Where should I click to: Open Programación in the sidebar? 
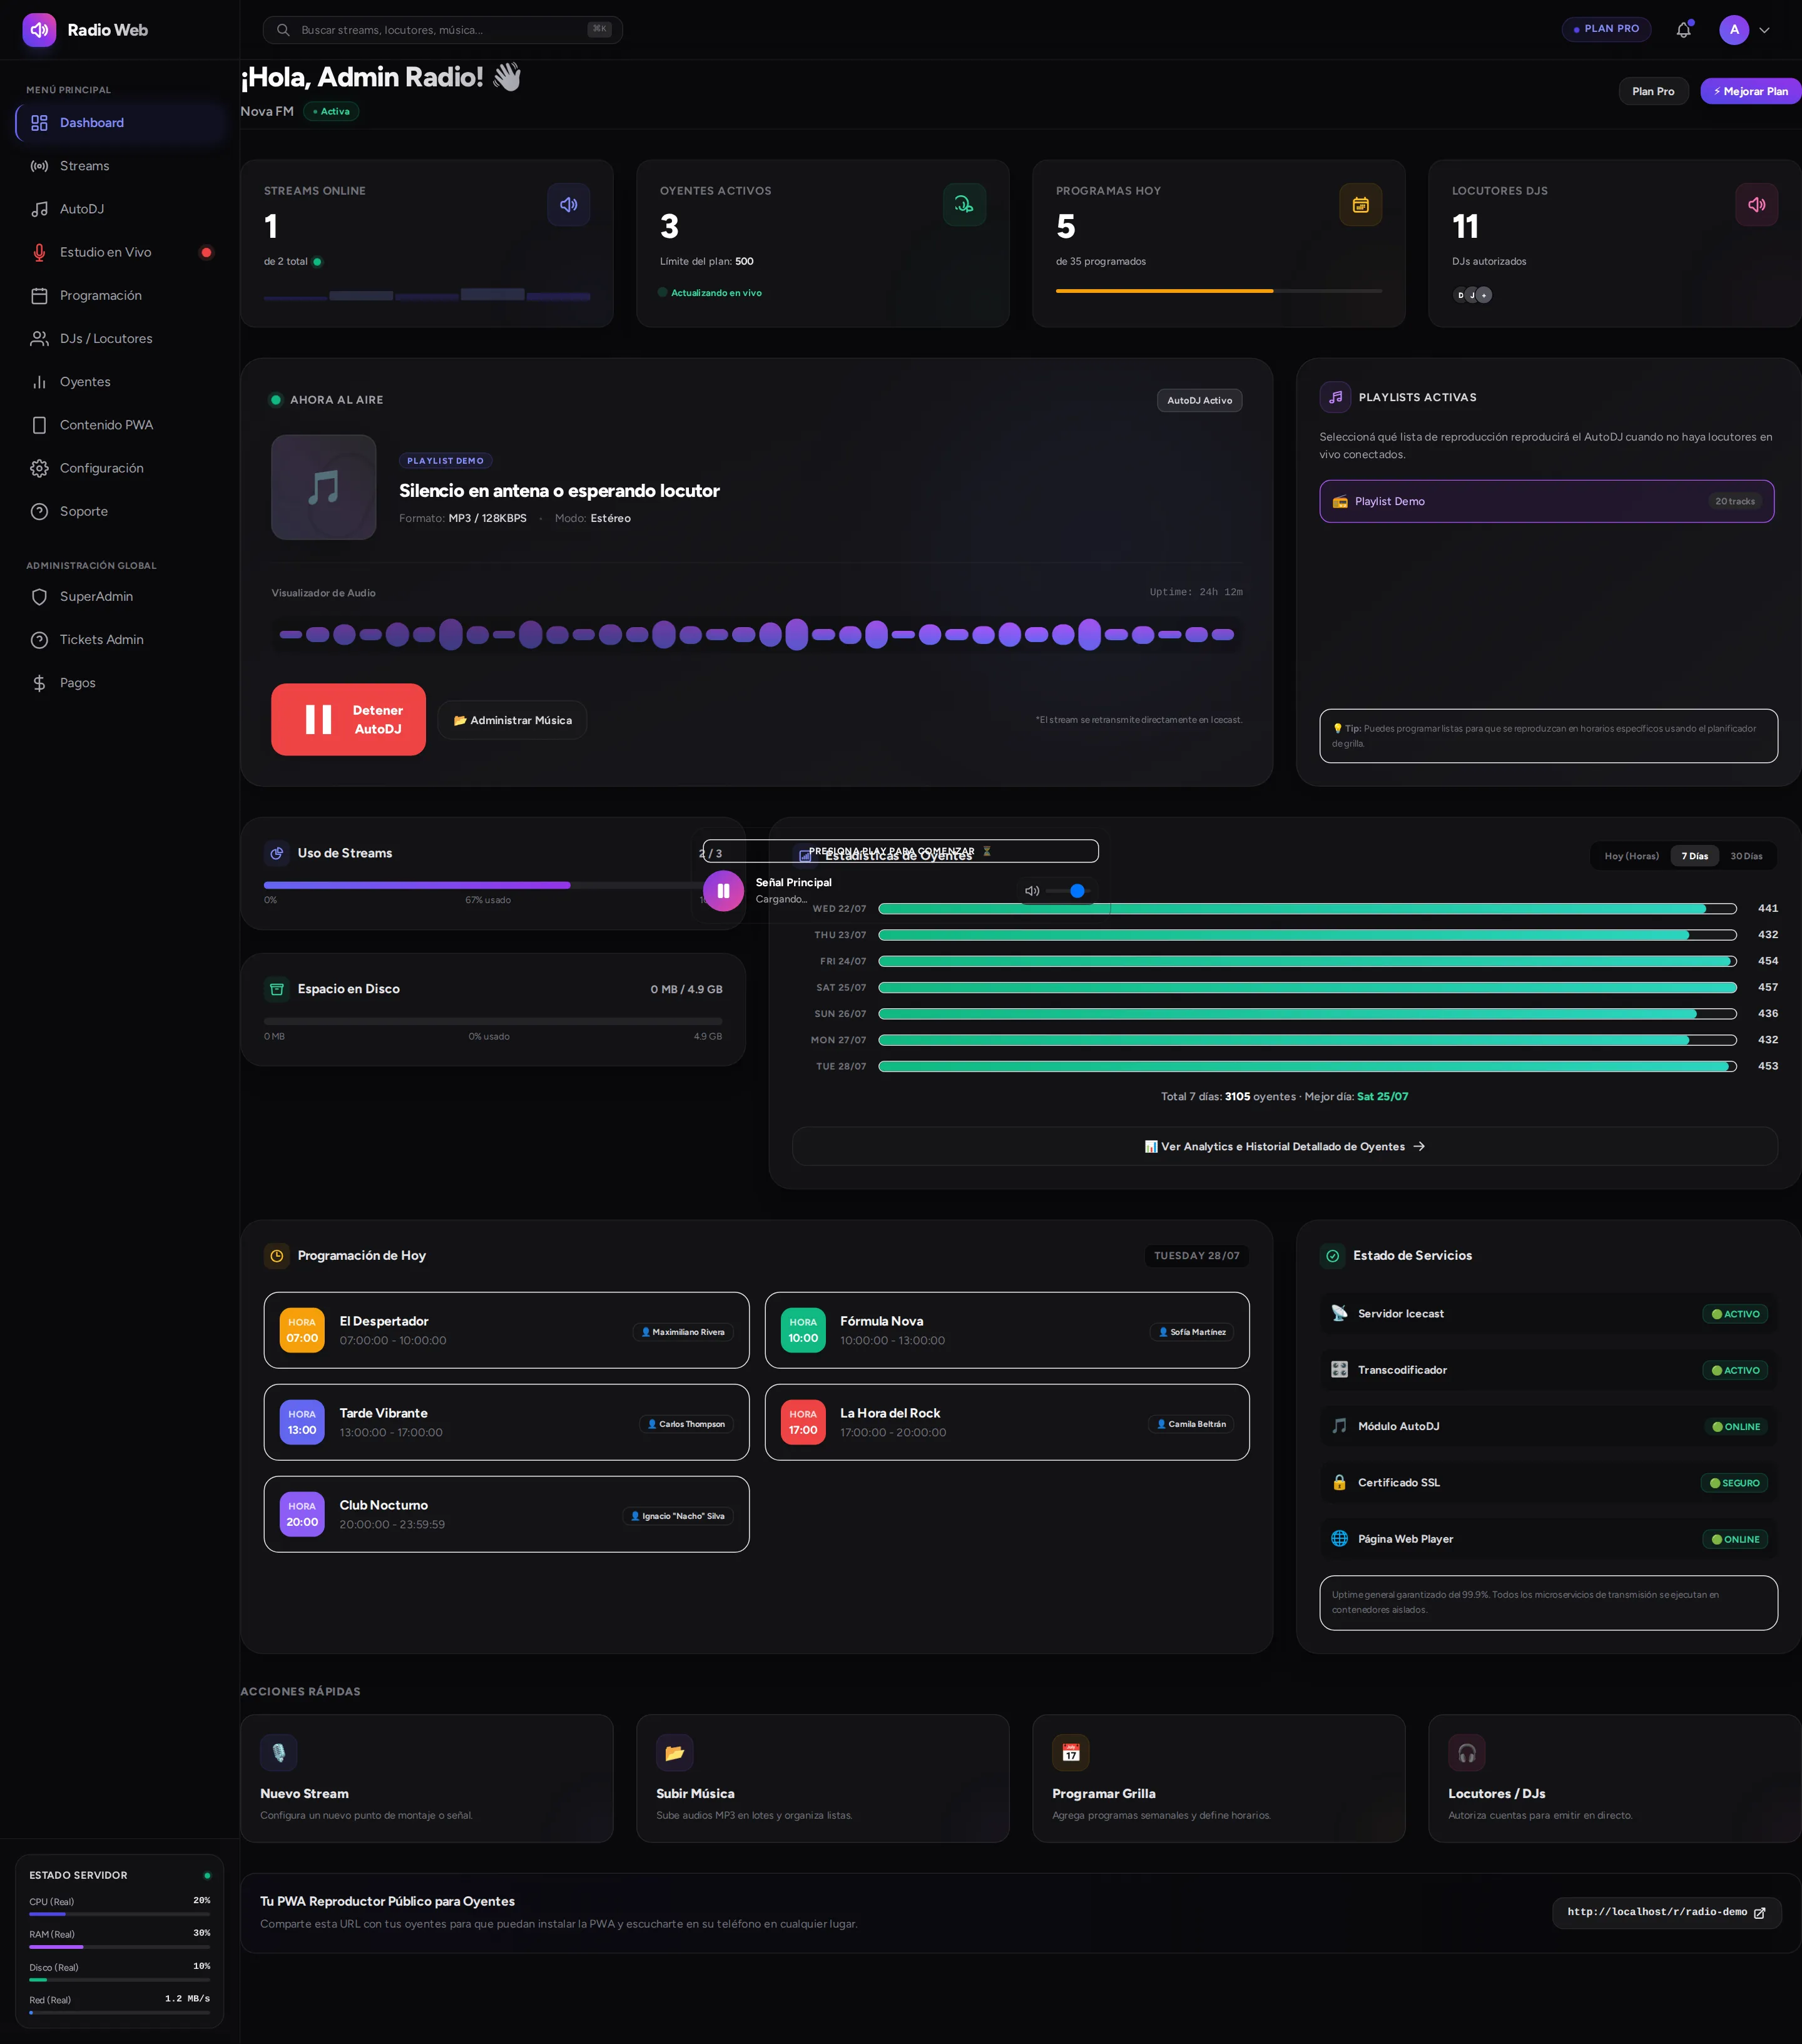120,295
